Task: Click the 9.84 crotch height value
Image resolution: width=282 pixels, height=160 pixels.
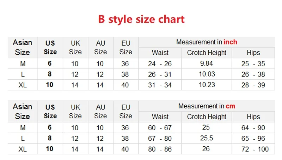Action: 207,63
